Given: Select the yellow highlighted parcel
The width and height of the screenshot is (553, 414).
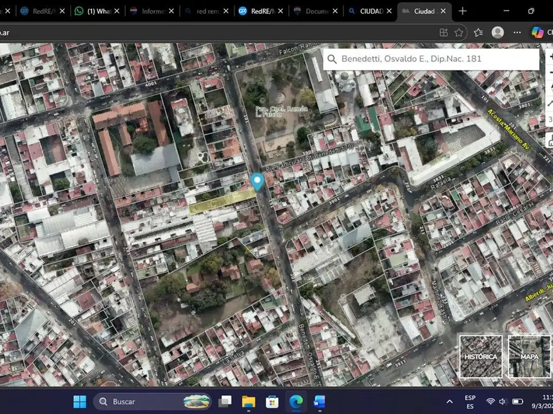Looking at the screenshot, I should [222, 201].
